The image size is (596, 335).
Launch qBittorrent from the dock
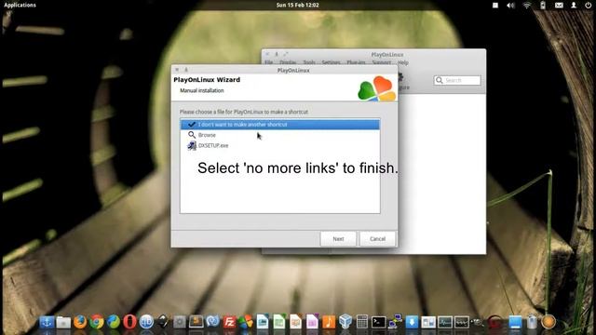point(146,322)
